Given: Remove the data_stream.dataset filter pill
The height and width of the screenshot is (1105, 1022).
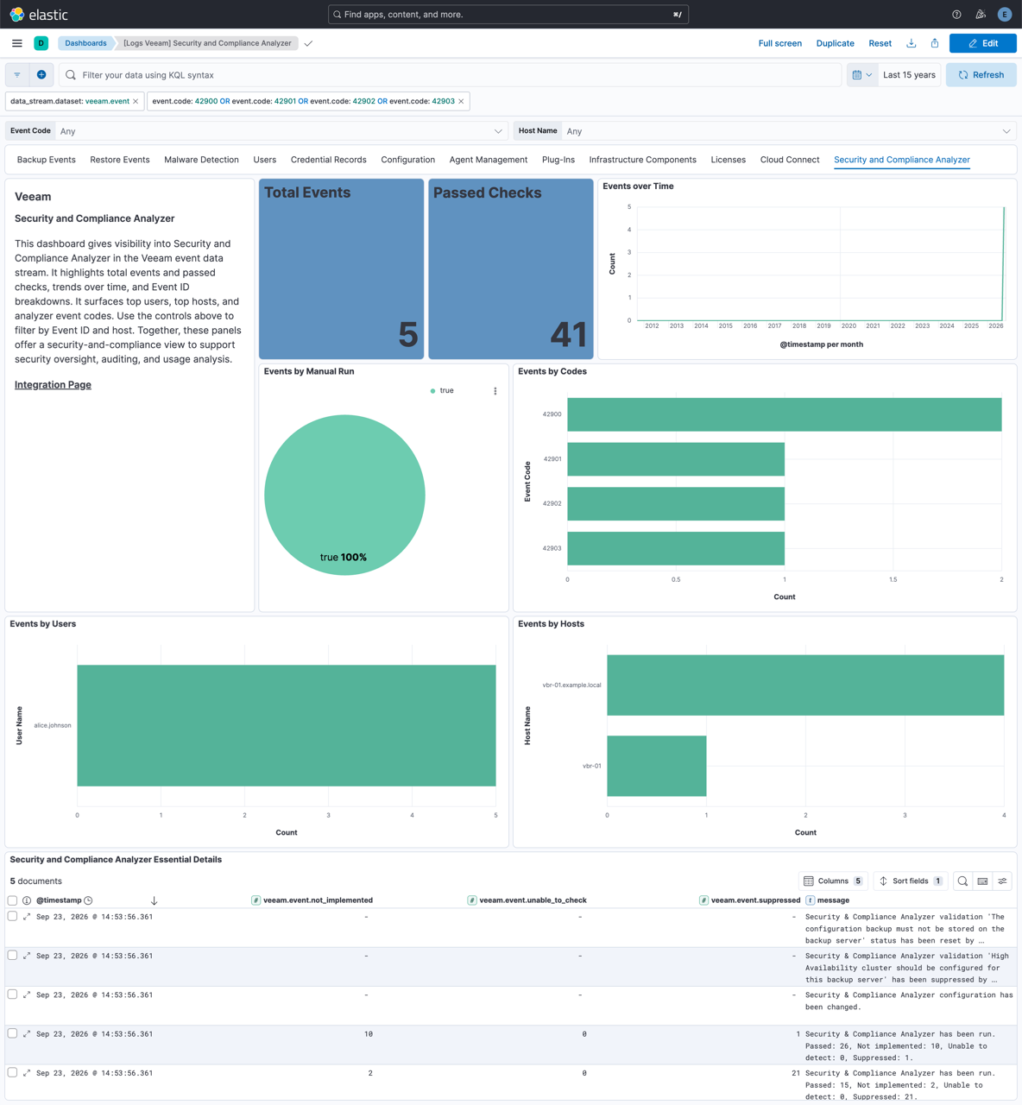Looking at the screenshot, I should 136,102.
